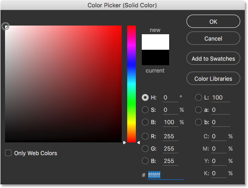248x188 pixels.
Task: Click the hex color value field
Action: point(165,175)
